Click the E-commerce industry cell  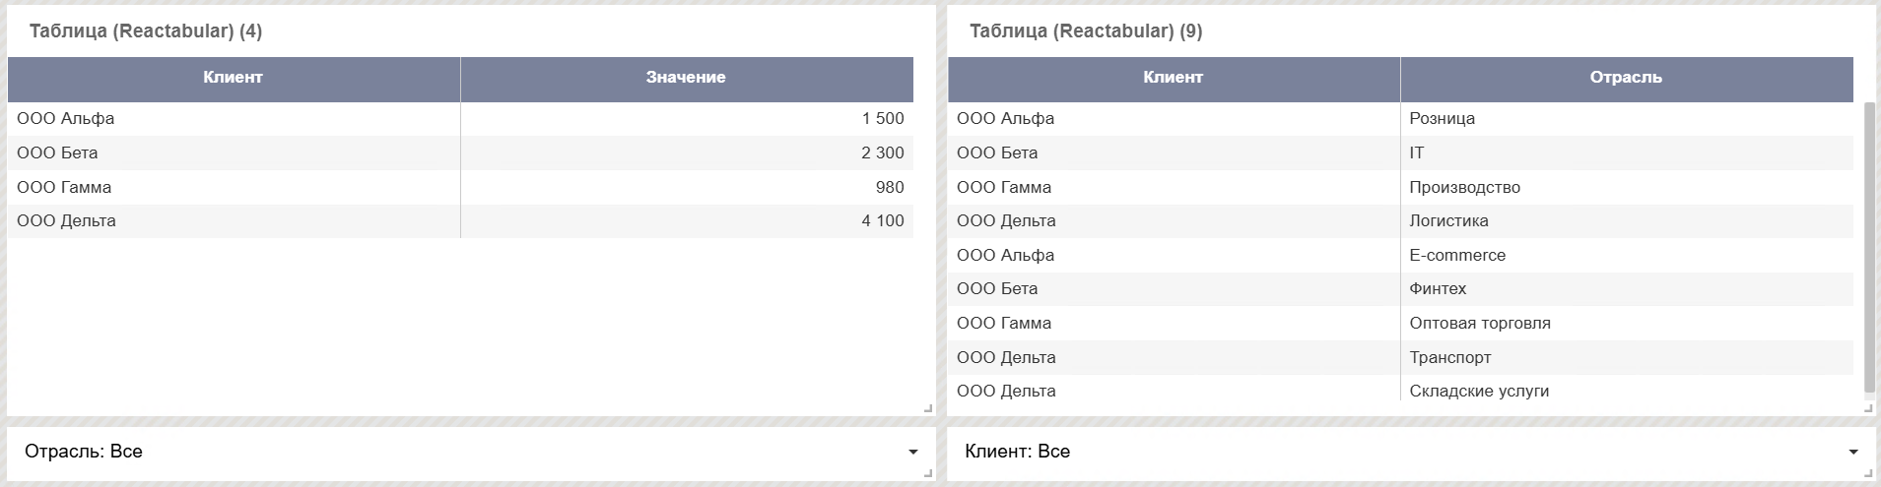pos(1626,256)
